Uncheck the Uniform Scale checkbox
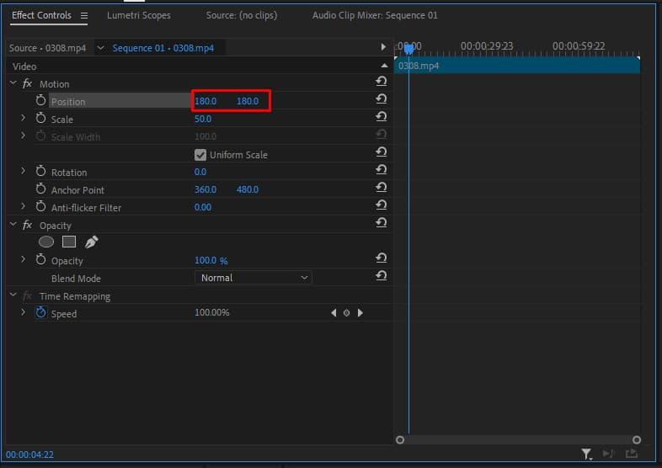Screen dimensions: 662x468 click(200, 155)
